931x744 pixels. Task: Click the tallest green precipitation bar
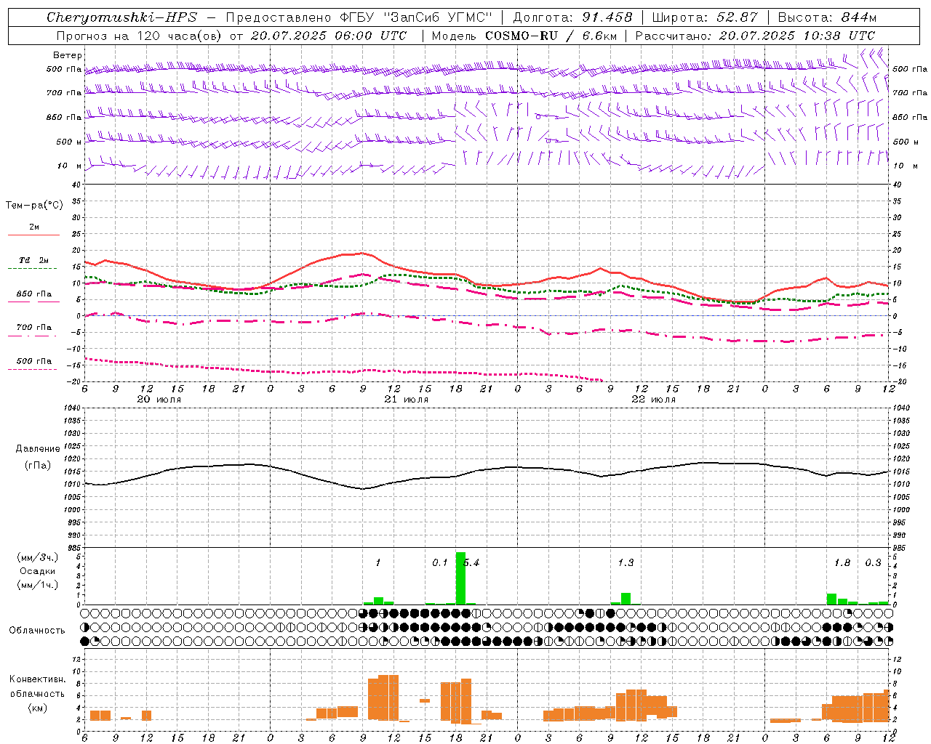coord(460,578)
